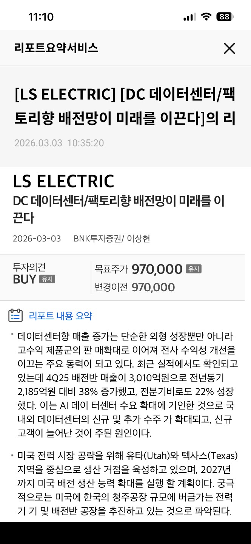Tap the 유지 badge beside 목표주가 970,000
Viewport: 251px width, 544px height.
coord(194,269)
